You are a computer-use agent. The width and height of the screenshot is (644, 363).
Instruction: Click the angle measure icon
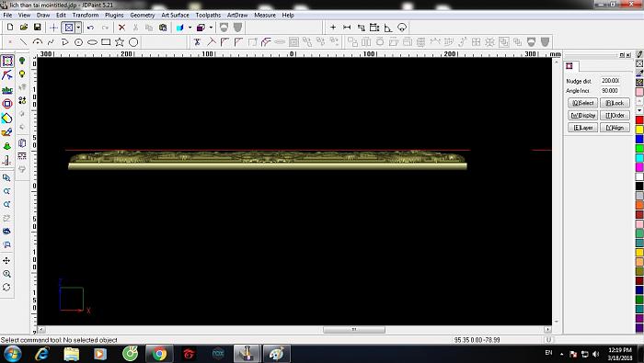coord(388,28)
